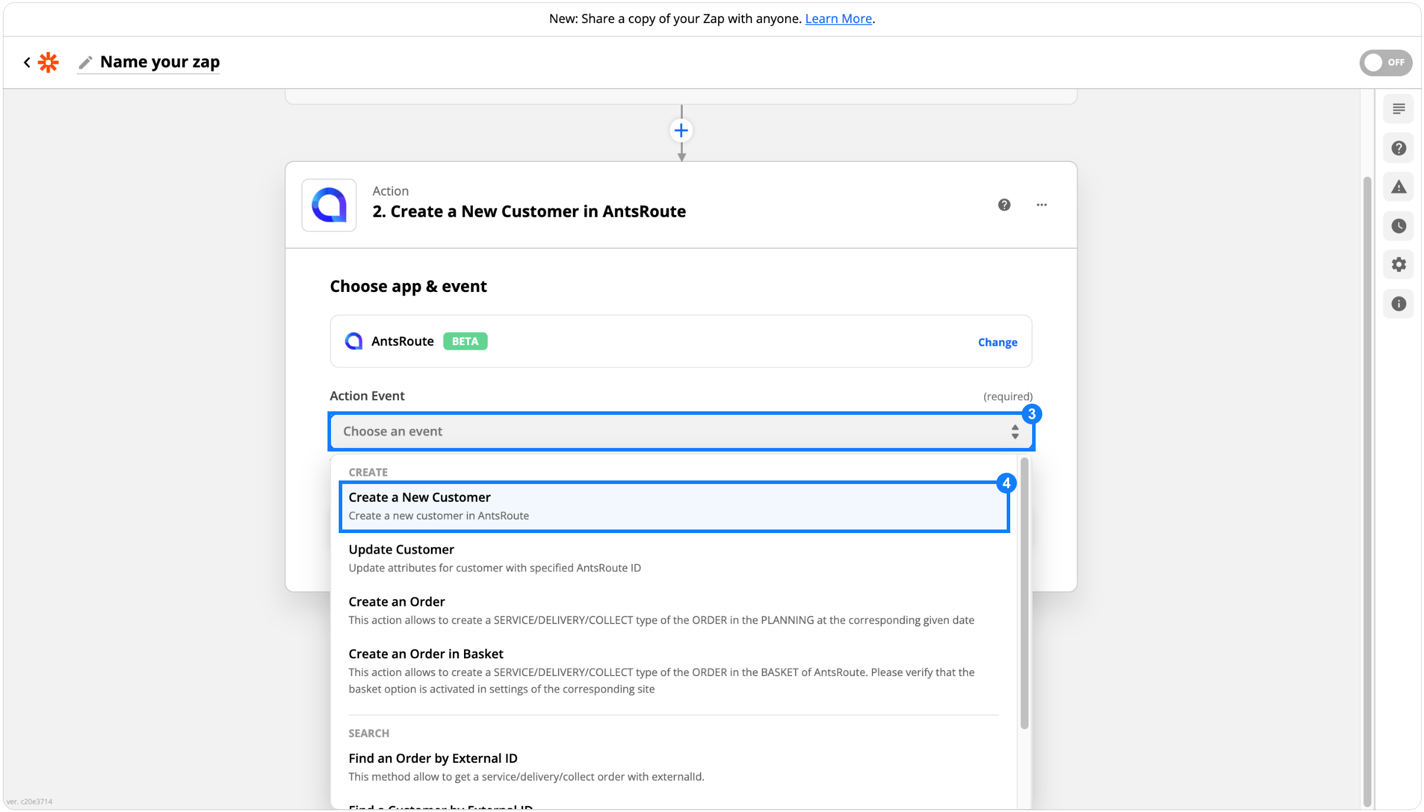Image resolution: width=1424 pixels, height=812 pixels.
Task: Click the small AntsRoute icon beside app name
Action: 353,341
